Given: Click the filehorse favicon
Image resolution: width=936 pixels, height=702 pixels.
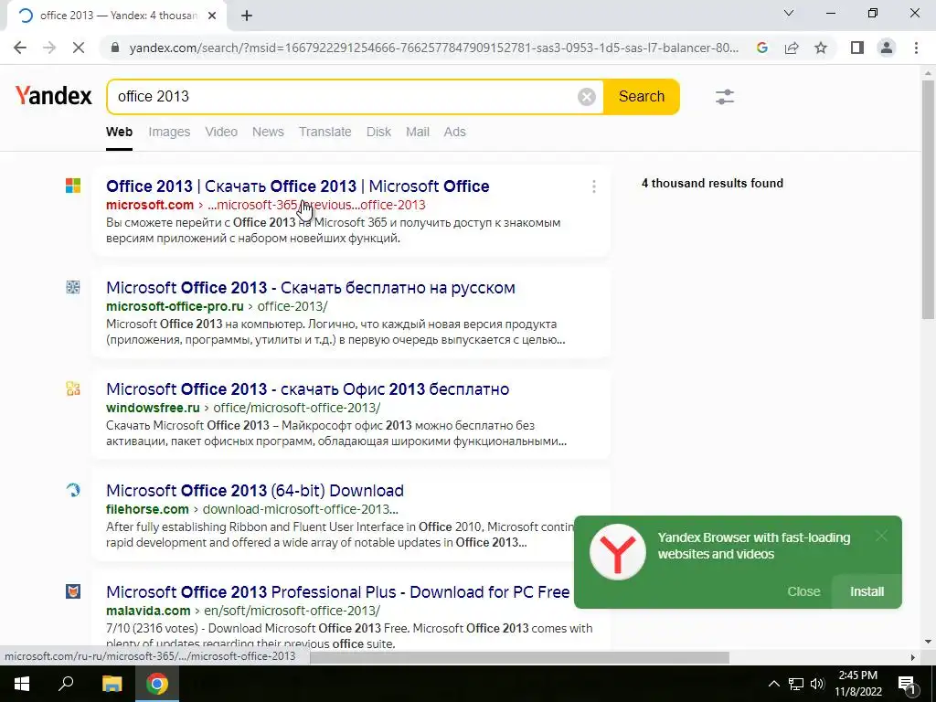Looking at the screenshot, I should coord(73,490).
